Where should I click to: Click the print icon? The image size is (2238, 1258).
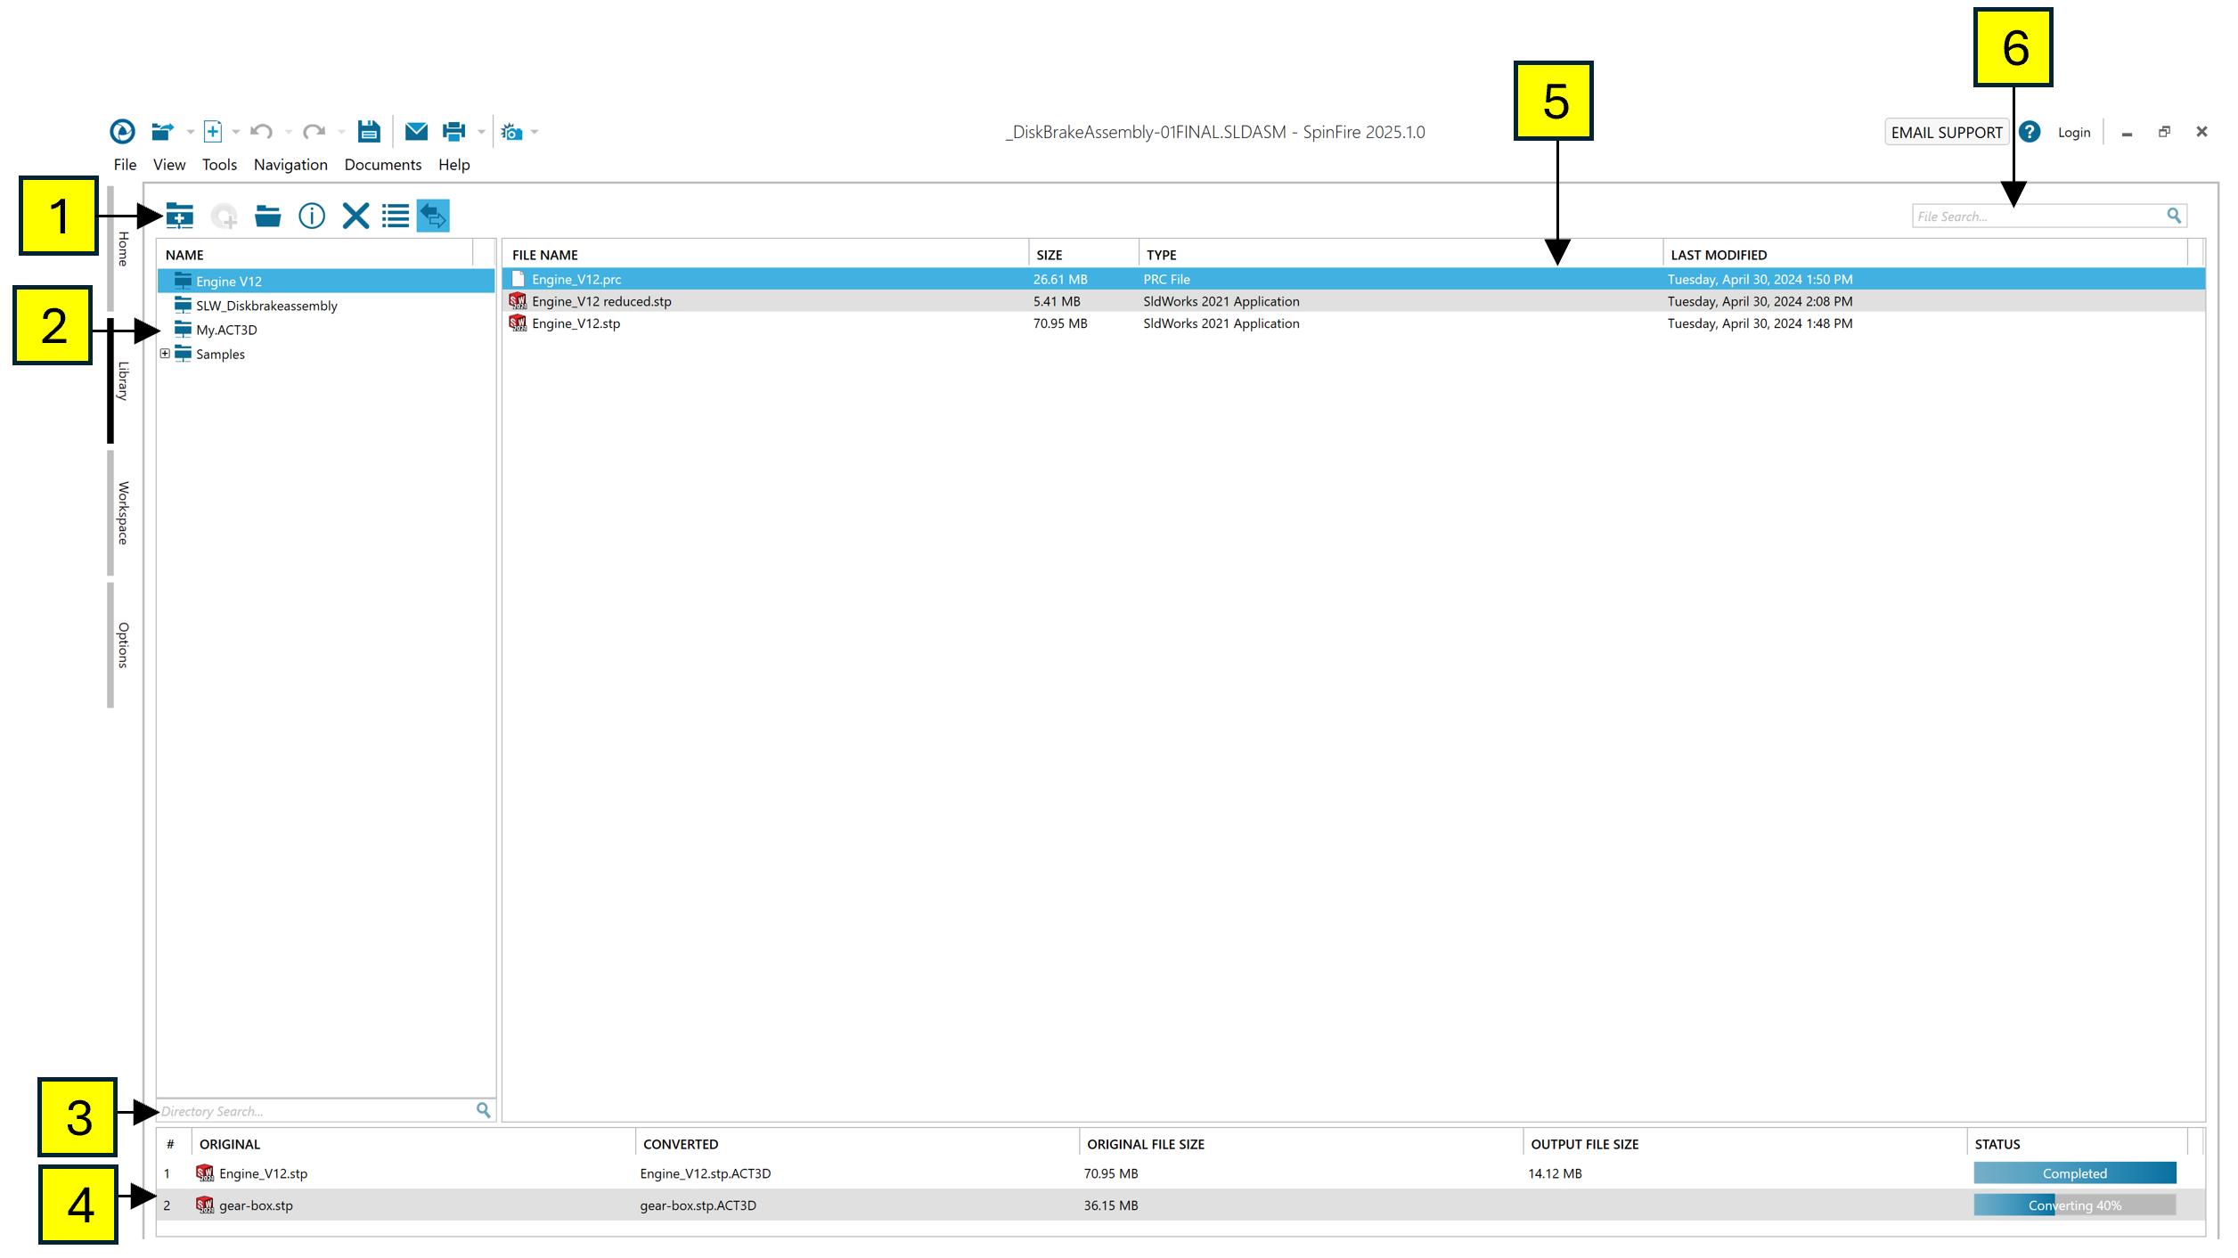(454, 132)
